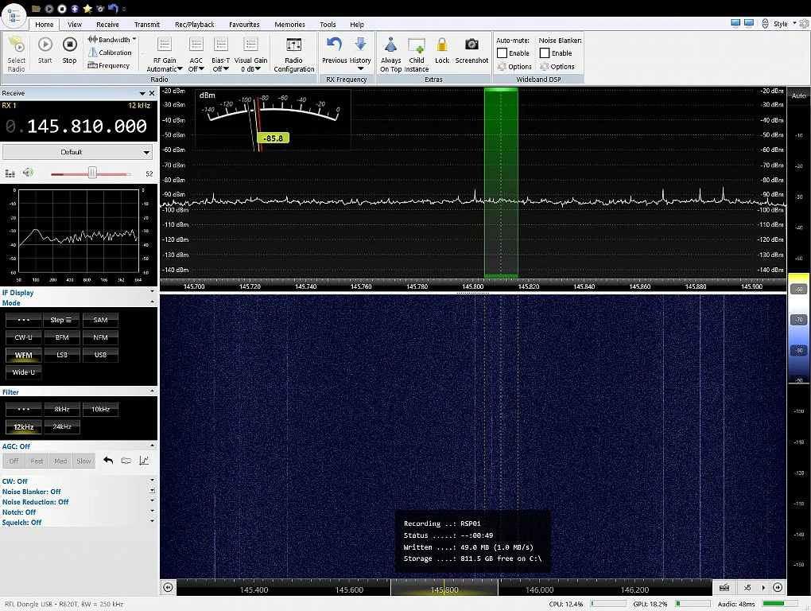Open the Frequency tool in the Radio group
Image resolution: width=811 pixels, height=611 pixels.
pyautogui.click(x=109, y=65)
